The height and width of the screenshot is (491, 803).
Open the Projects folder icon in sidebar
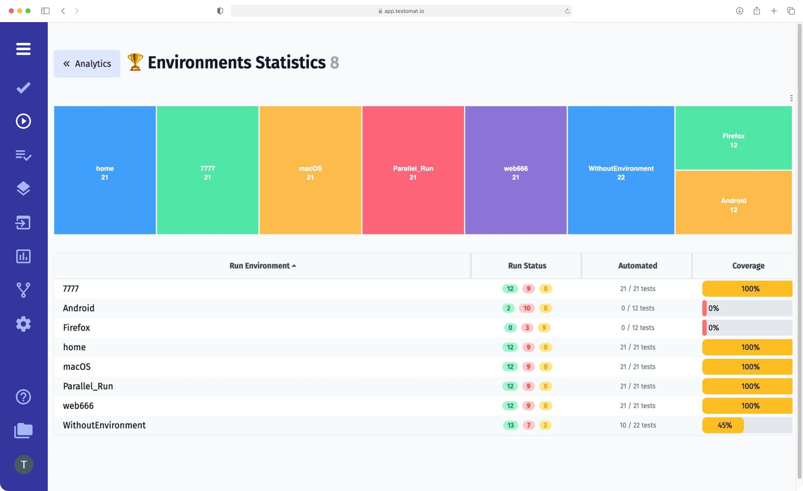click(23, 430)
